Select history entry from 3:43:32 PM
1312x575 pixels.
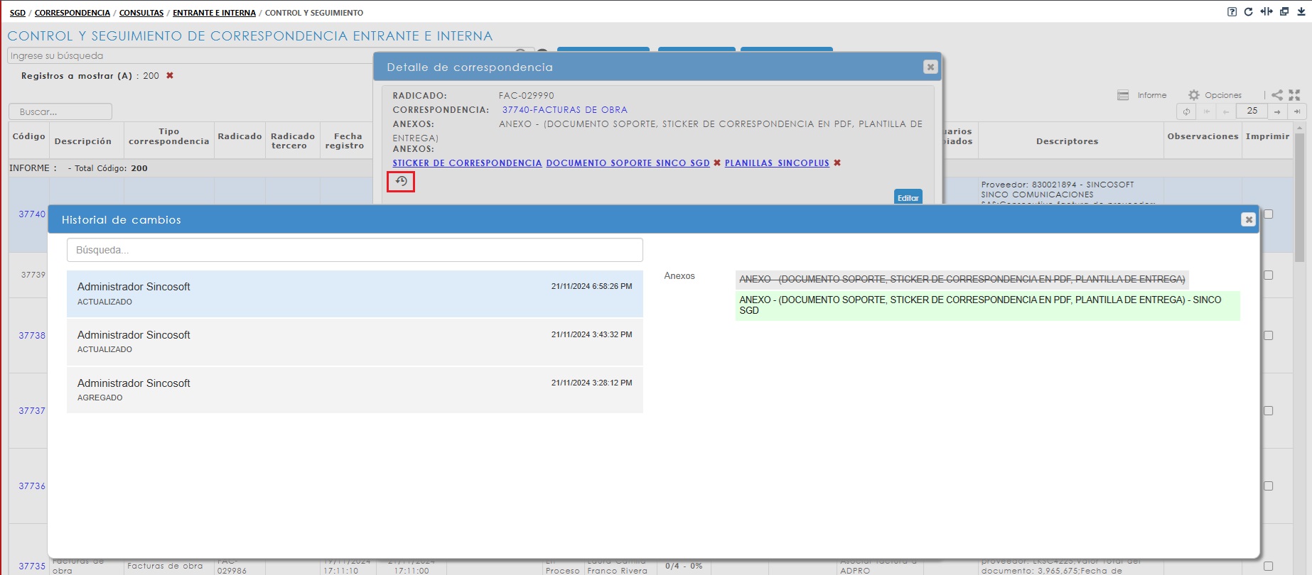pyautogui.click(x=355, y=342)
